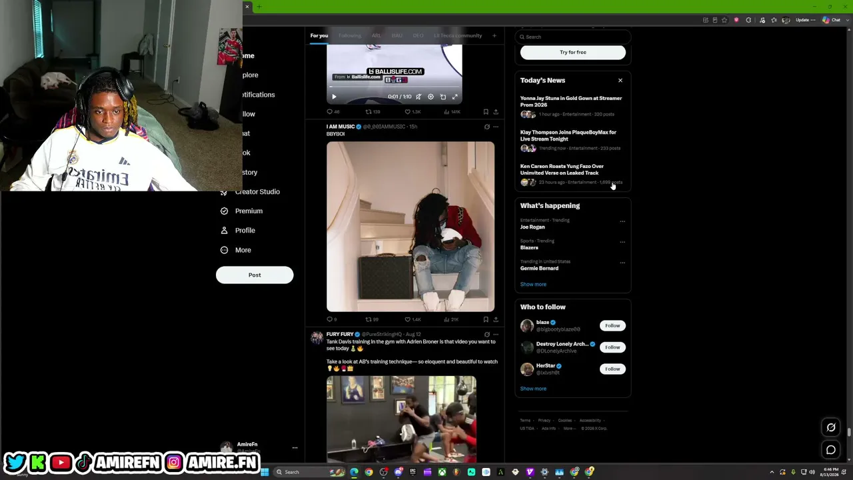
Task: Open FURY FURY profile avatar
Action: tap(316, 338)
